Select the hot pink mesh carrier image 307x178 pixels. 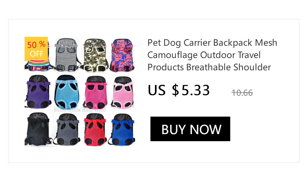[x=95, y=92]
